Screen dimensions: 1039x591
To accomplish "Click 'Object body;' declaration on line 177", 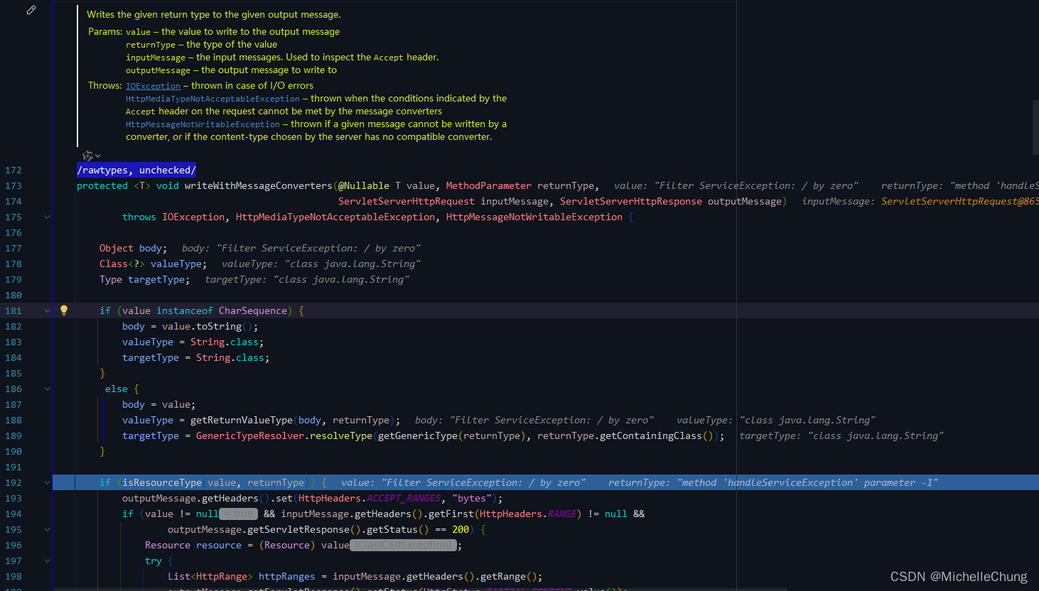I will click(134, 248).
